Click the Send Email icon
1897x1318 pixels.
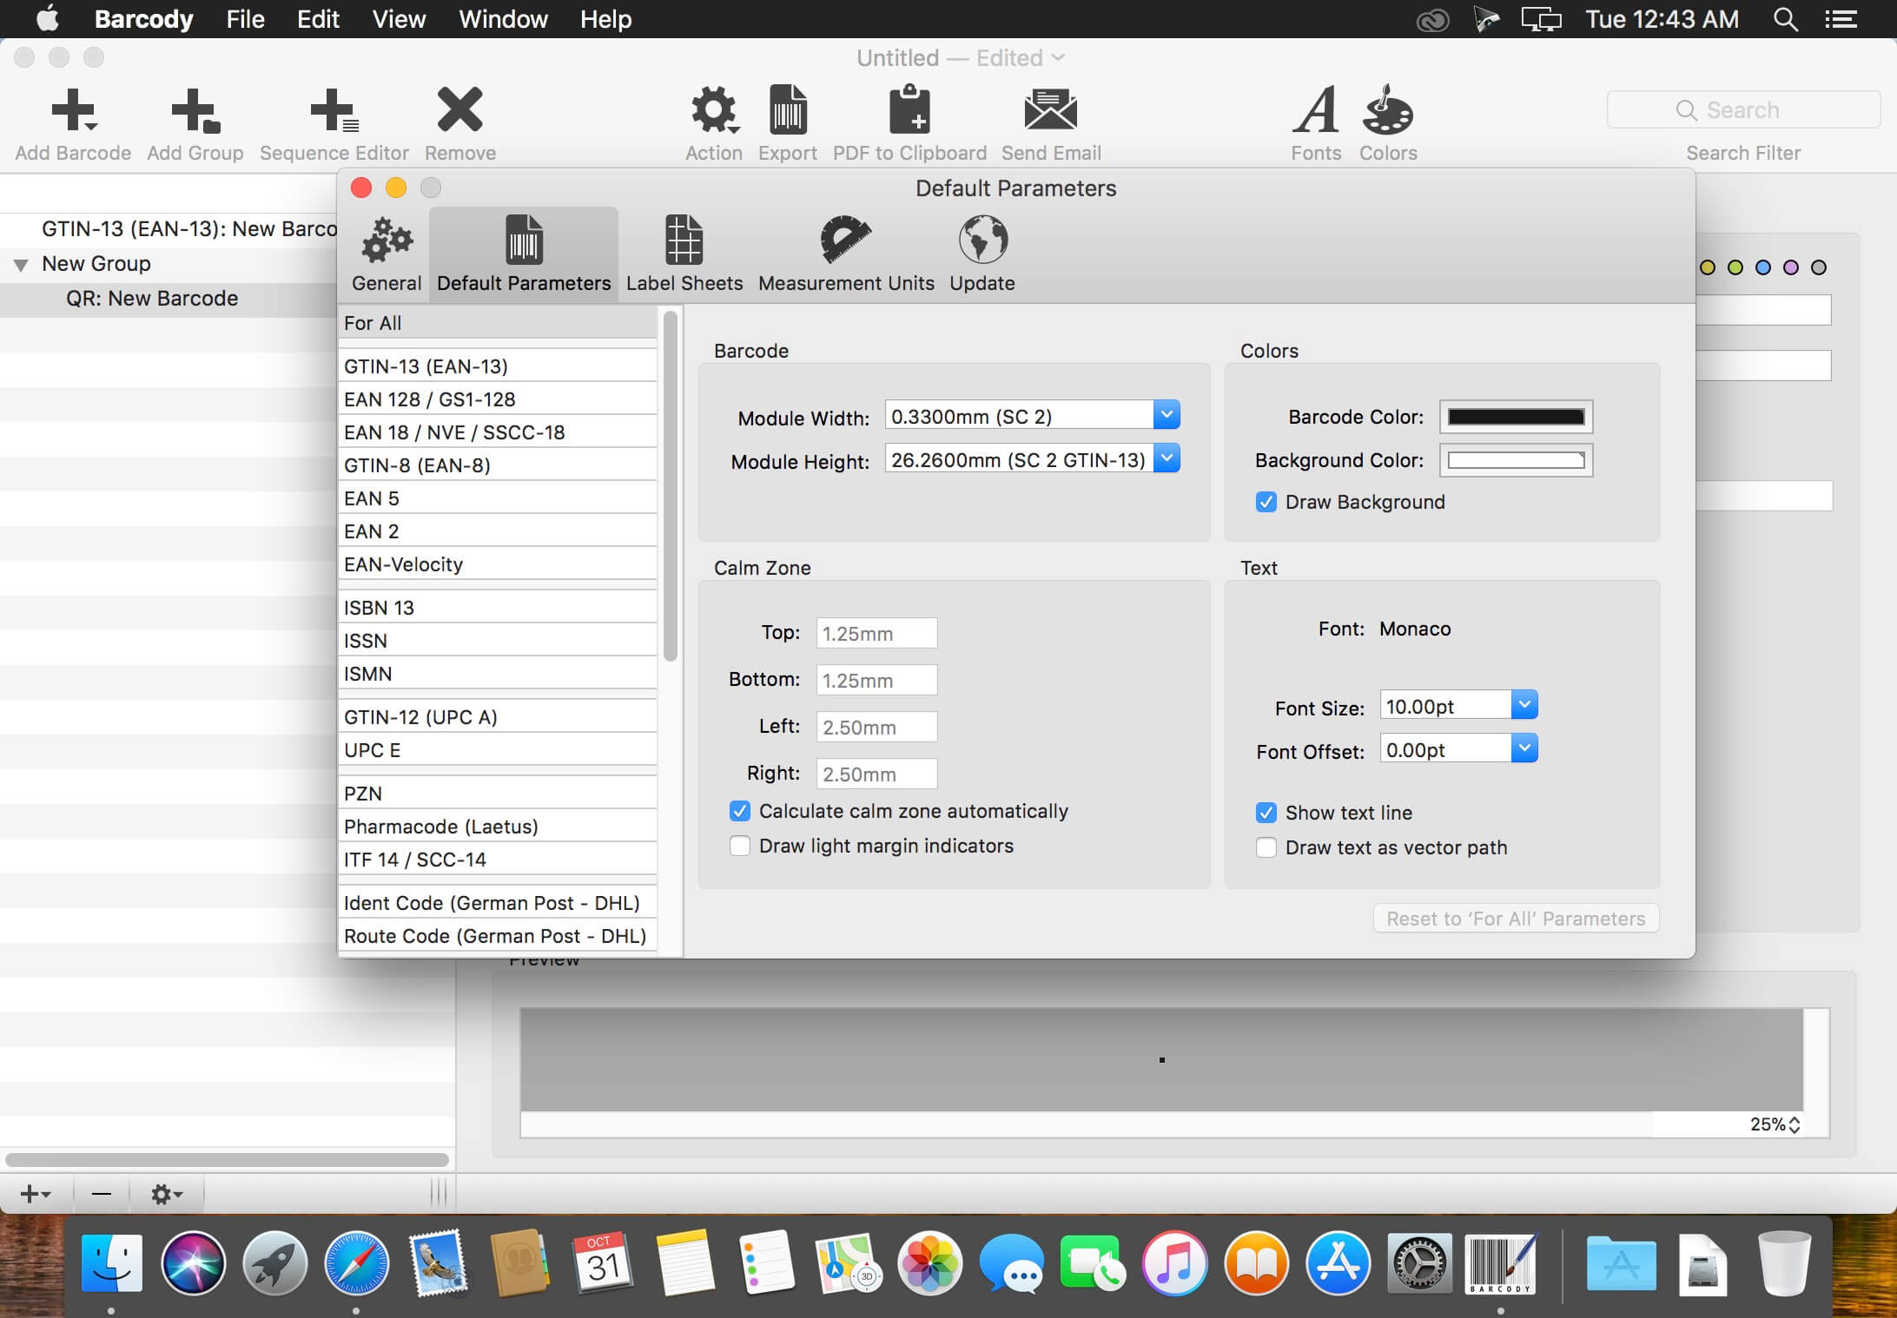point(1051,110)
